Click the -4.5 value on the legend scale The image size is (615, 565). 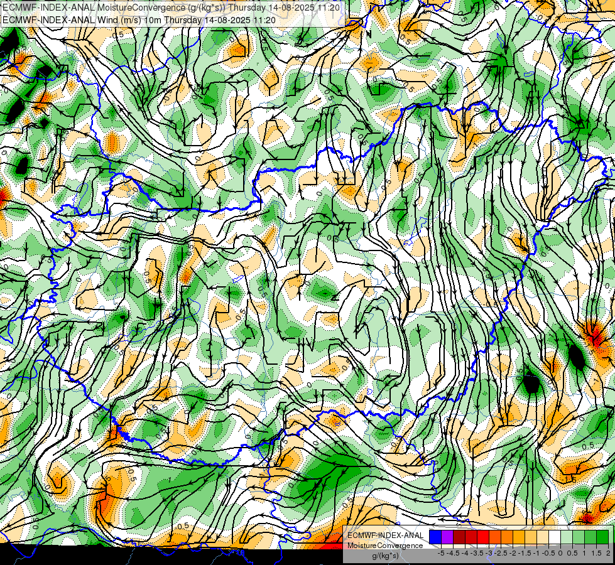454,553
